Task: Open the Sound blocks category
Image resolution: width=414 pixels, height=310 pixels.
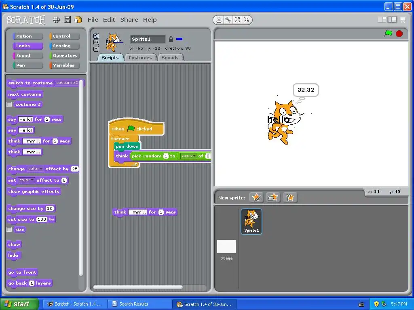Action: [27, 56]
